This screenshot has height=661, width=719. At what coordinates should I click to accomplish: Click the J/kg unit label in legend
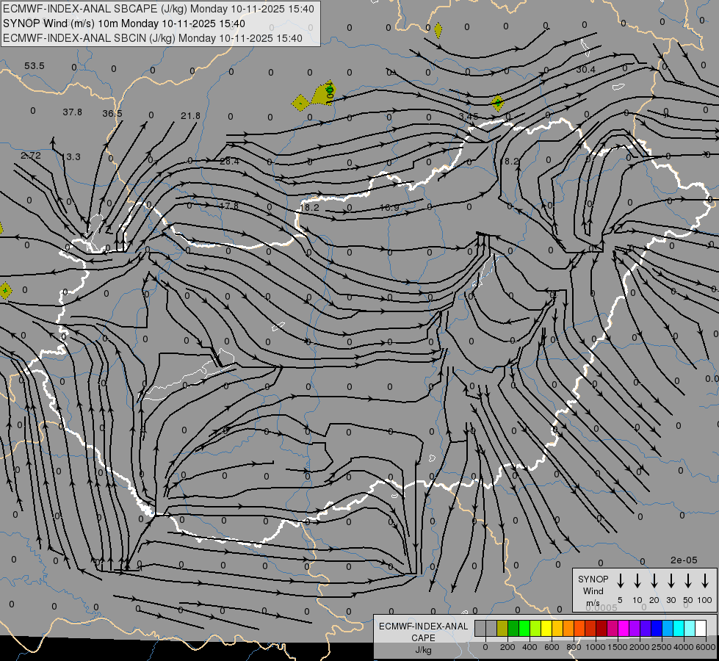tap(423, 650)
